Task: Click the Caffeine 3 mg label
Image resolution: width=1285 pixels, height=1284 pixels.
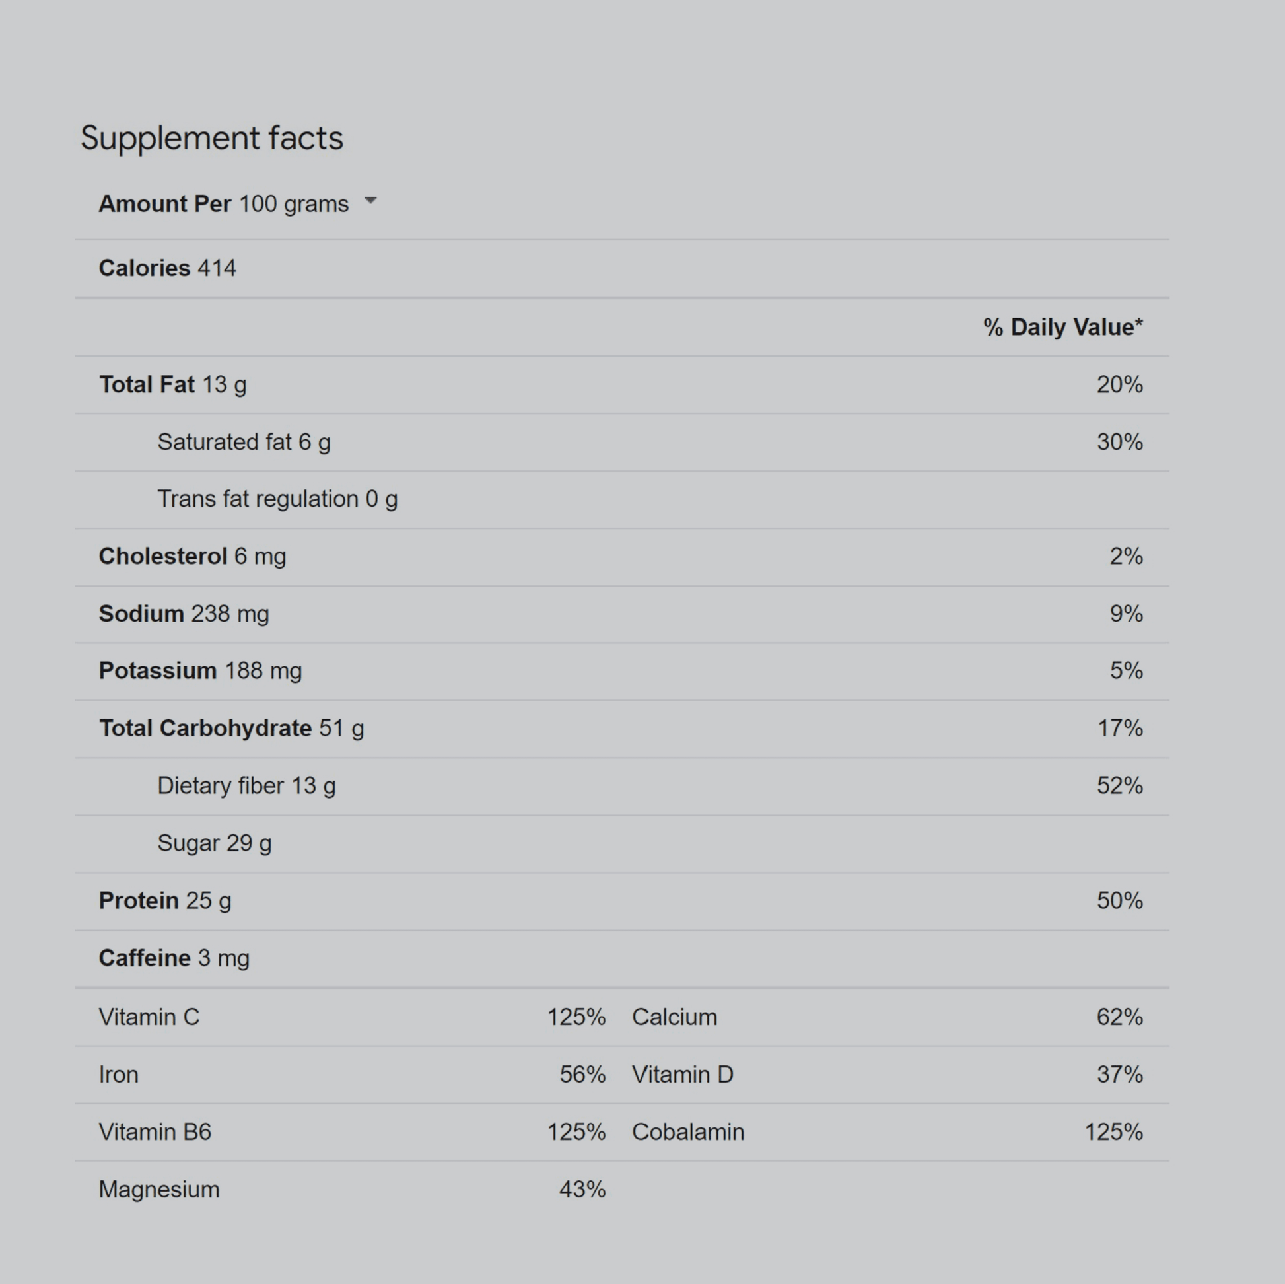Action: click(174, 958)
